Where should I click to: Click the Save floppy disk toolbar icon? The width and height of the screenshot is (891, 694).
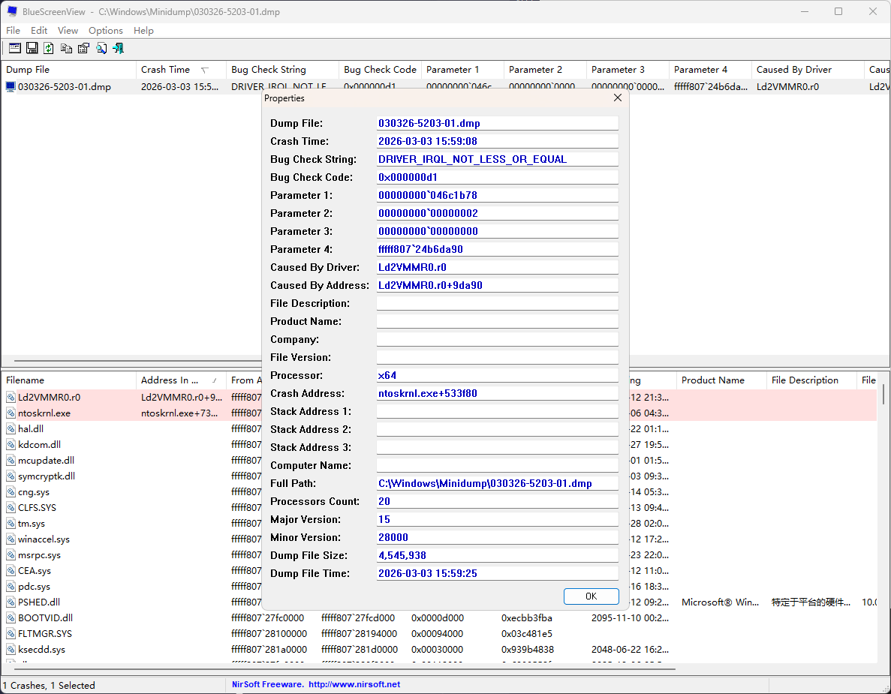(32, 48)
